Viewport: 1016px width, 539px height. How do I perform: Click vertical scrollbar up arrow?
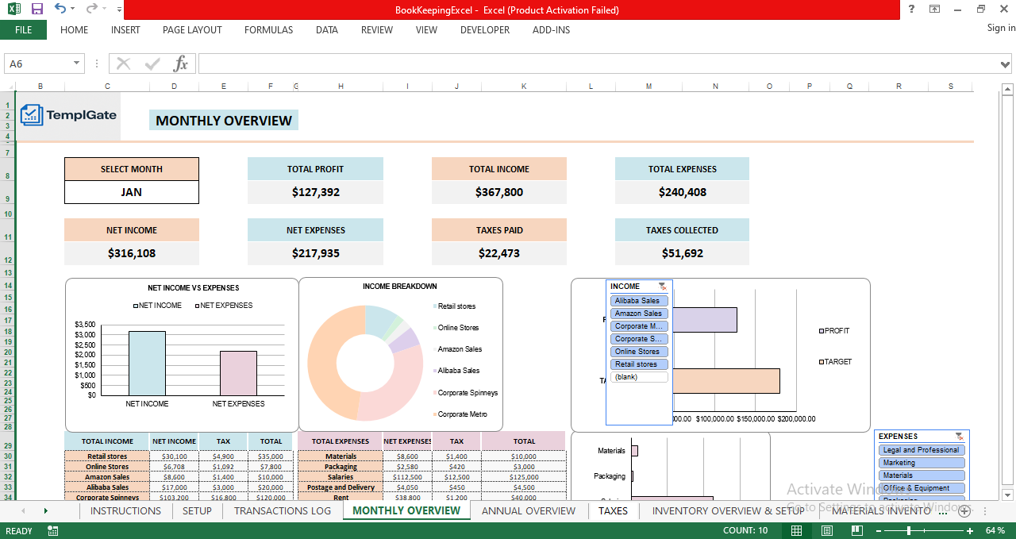1007,89
